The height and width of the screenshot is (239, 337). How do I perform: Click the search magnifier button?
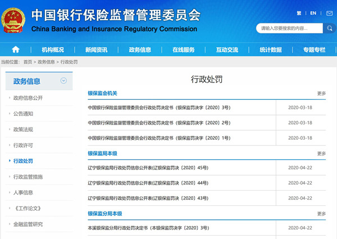(330, 28)
